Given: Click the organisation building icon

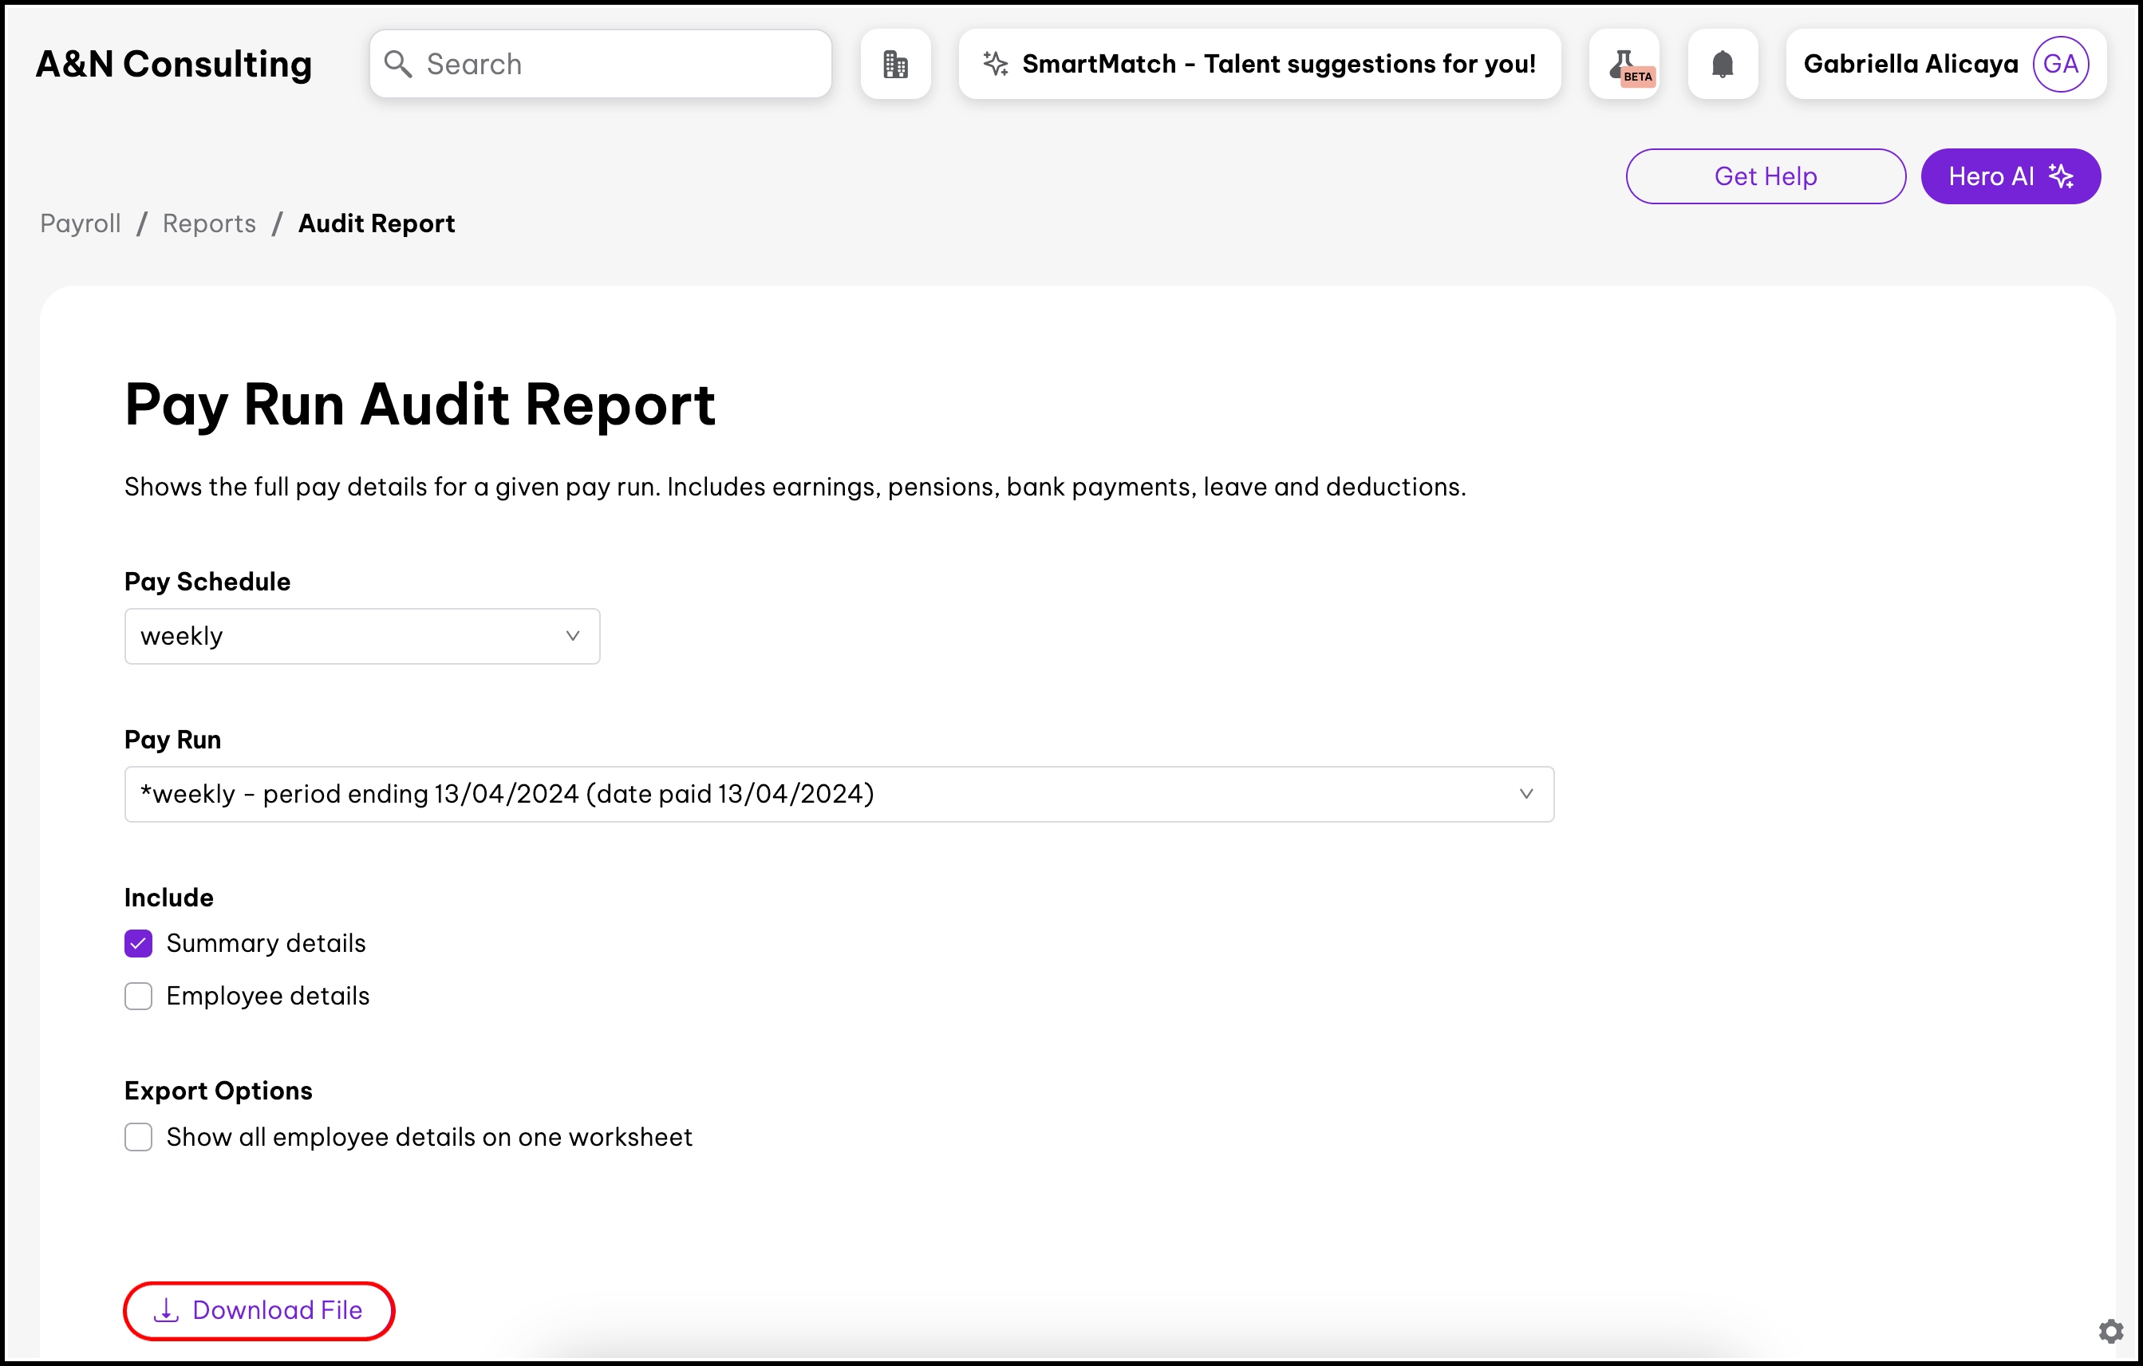Looking at the screenshot, I should [x=895, y=64].
